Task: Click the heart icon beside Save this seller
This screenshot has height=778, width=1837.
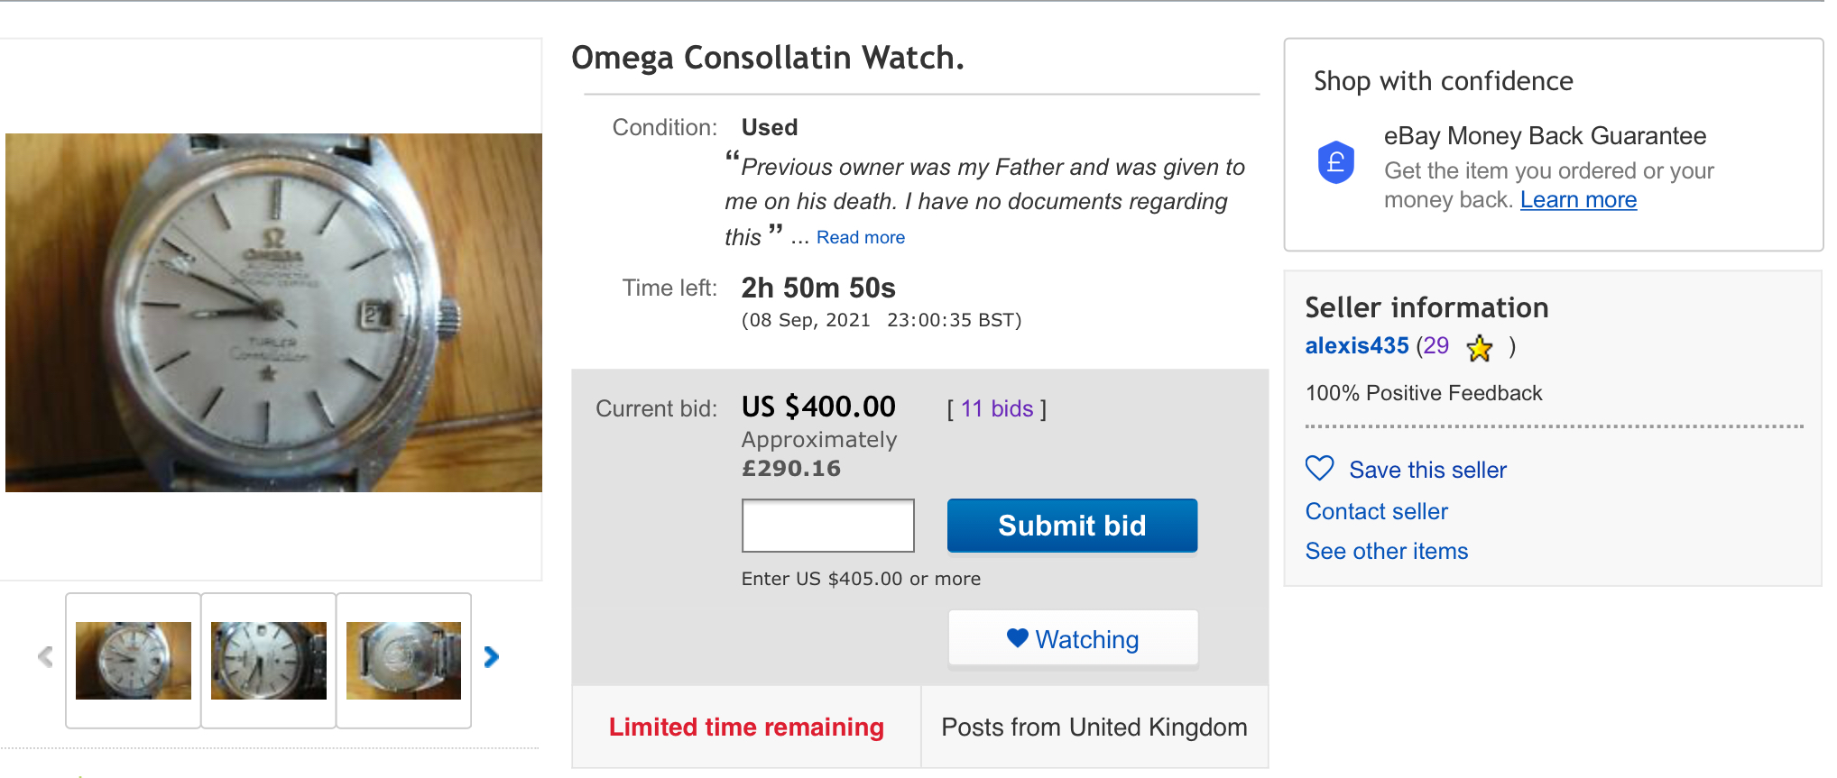Action: point(1319,469)
